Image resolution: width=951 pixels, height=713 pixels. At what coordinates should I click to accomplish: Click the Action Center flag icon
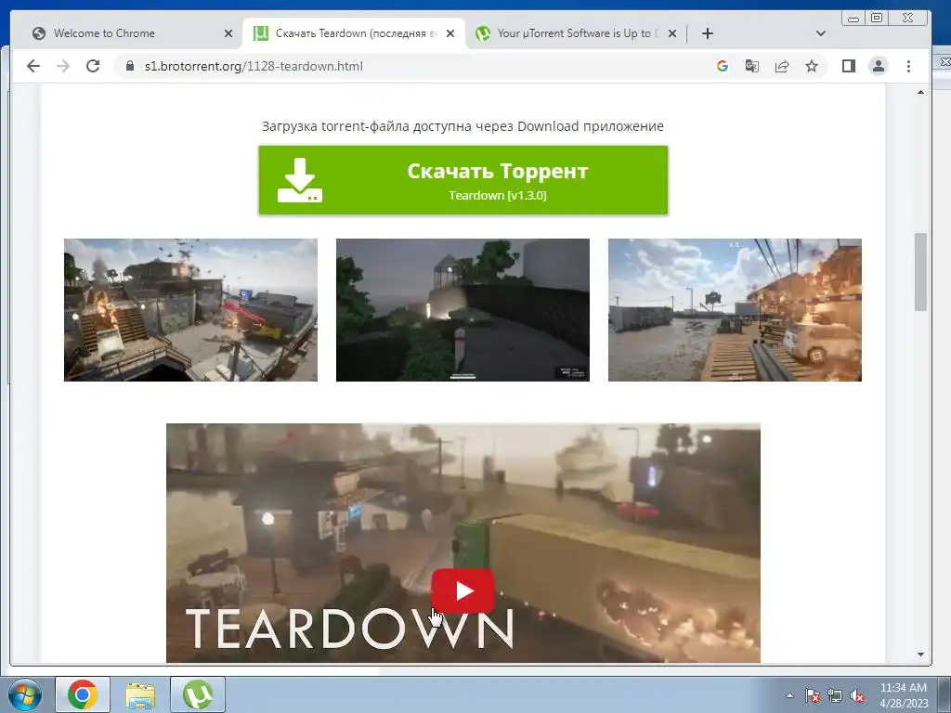812,695
